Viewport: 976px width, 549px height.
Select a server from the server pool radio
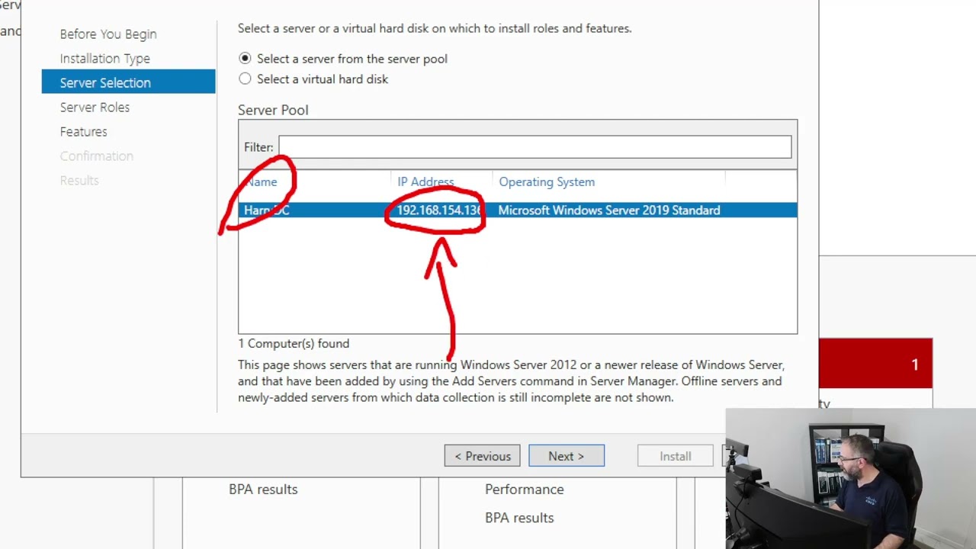[245, 59]
